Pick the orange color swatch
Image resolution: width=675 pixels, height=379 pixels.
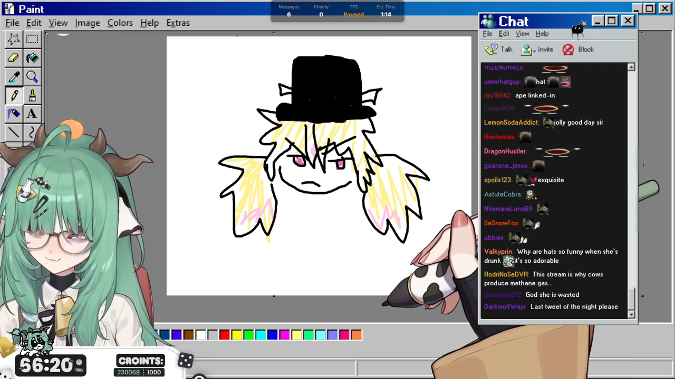point(356,335)
